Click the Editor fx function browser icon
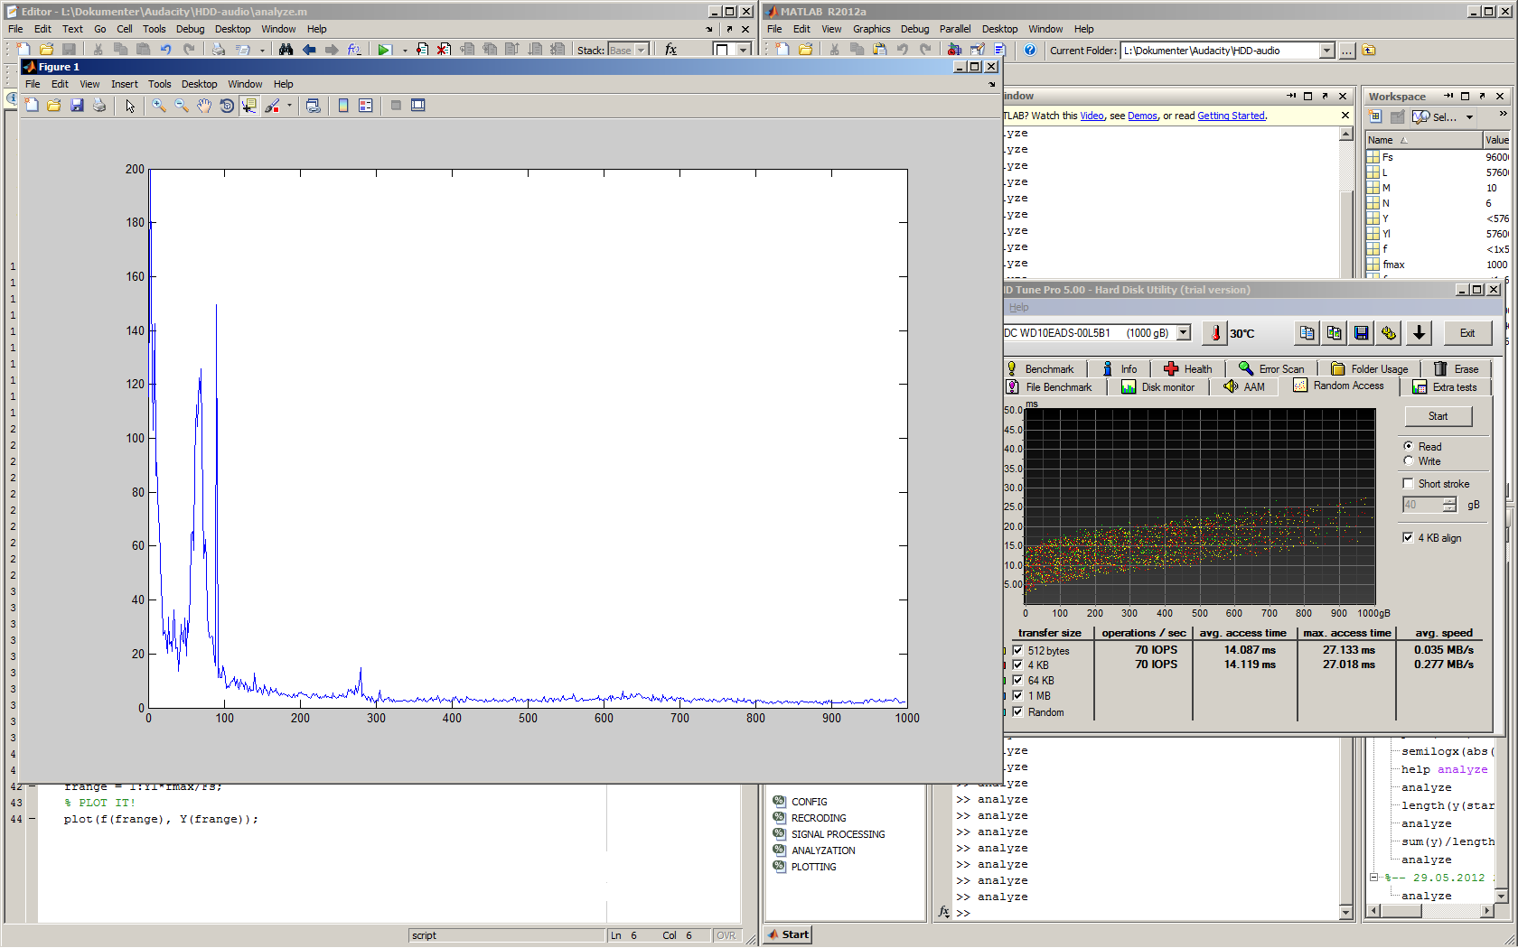This screenshot has height=948, width=1518. click(x=670, y=50)
